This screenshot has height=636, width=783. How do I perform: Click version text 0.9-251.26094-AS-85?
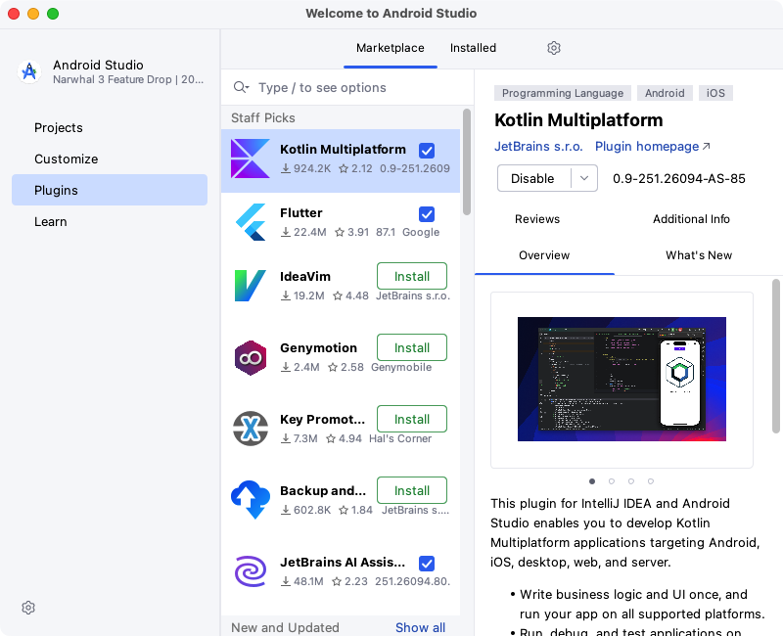pos(678,179)
